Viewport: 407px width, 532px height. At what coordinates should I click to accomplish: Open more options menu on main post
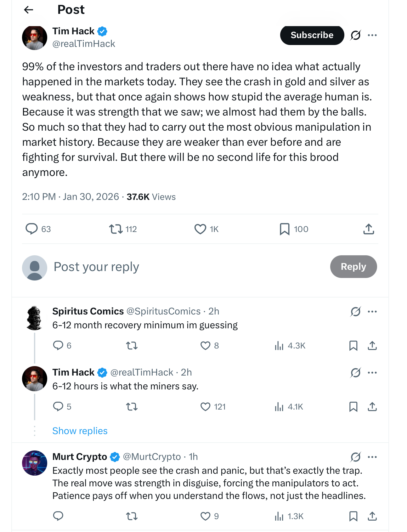(372, 35)
